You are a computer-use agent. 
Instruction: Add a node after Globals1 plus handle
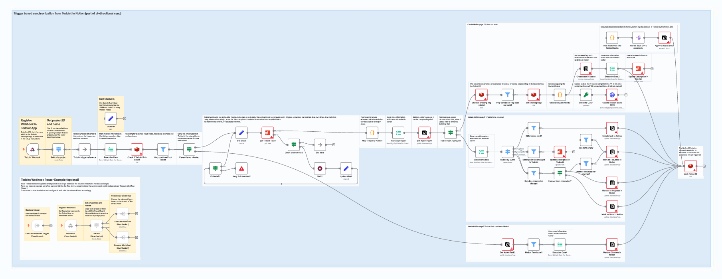(125, 119)
